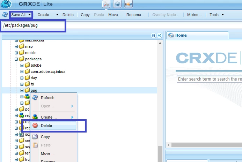242x166 pixels.
Task: Click the context menu Refresh icon
Action: tap(35, 97)
